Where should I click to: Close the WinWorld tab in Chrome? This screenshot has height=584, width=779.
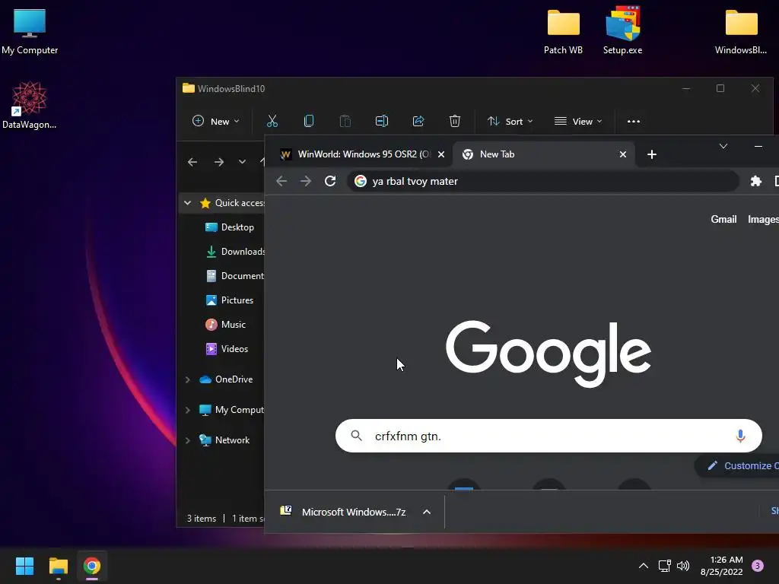pos(440,154)
